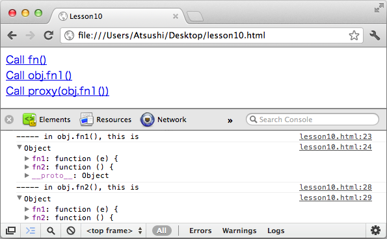Open DevTools settings gear
This screenshot has width=387, height=239.
[x=375, y=231]
